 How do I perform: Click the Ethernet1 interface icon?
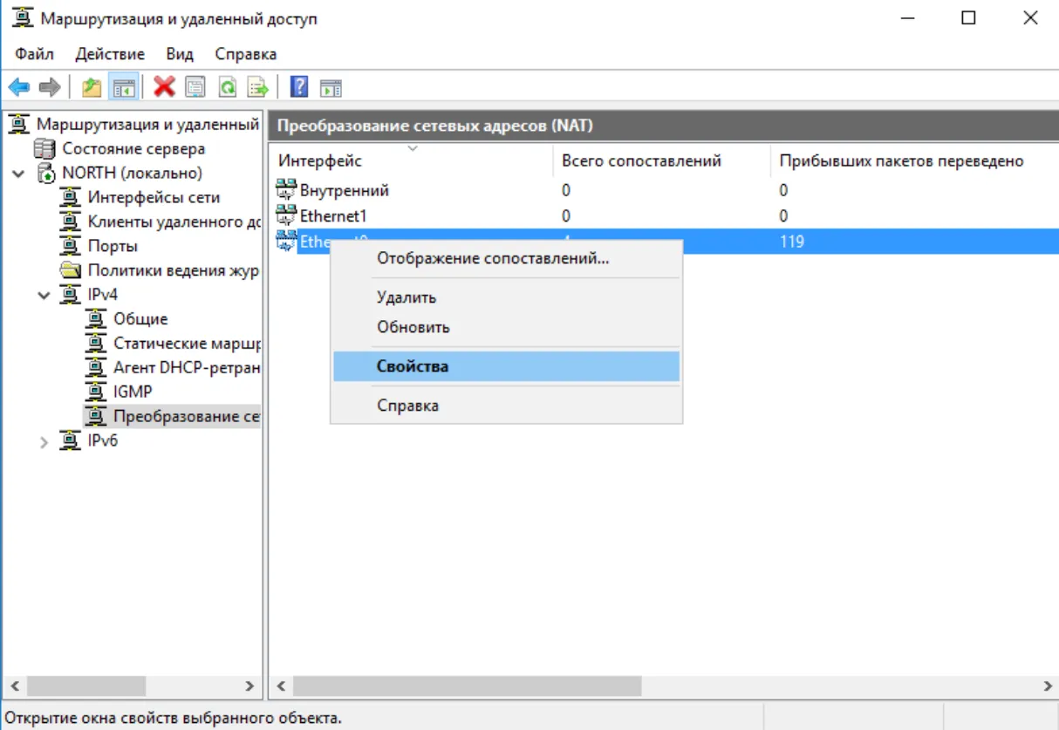point(286,215)
